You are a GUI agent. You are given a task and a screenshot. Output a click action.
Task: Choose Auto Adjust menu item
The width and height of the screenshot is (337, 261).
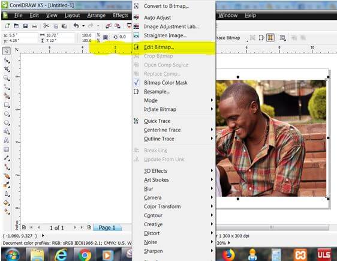[174, 17]
